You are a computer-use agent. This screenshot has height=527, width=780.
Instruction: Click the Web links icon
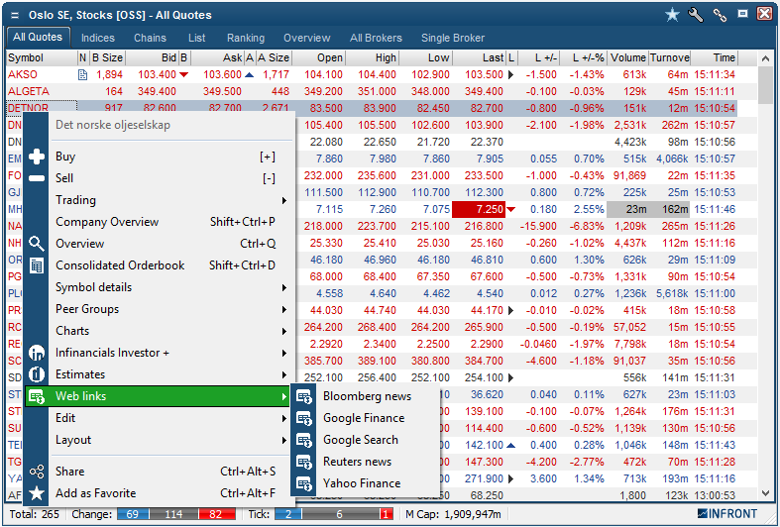[37, 396]
